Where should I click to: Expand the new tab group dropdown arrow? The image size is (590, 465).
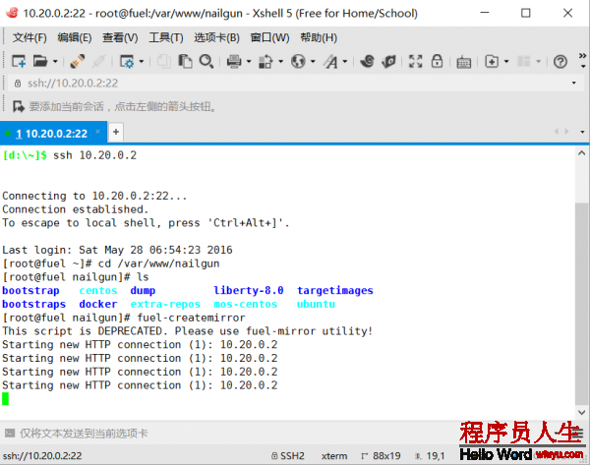pos(506,61)
